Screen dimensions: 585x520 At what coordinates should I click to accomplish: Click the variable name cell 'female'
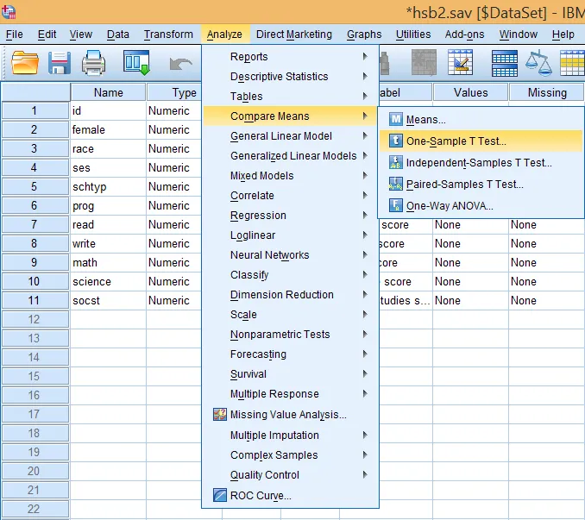(108, 129)
